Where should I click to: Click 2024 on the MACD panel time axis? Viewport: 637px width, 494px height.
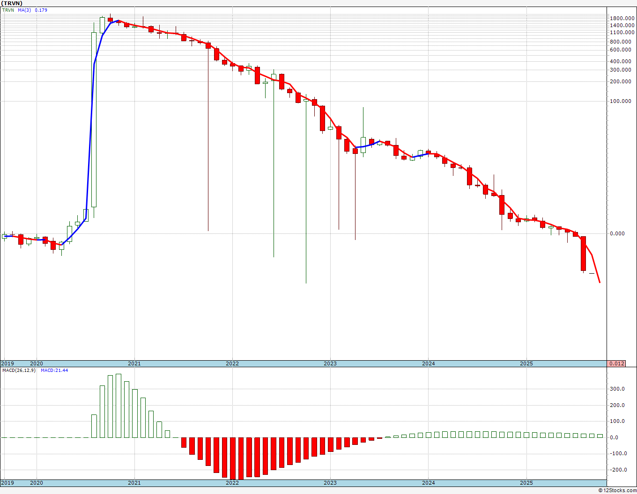(x=428, y=483)
